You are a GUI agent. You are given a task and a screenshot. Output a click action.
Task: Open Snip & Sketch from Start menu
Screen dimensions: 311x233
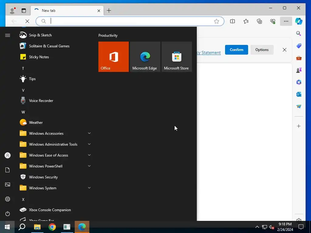[x=55, y=35]
